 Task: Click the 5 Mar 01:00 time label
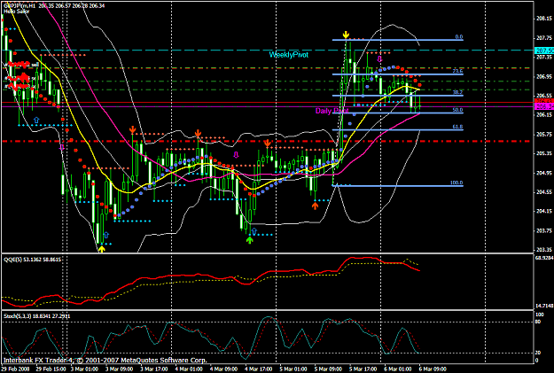click(x=293, y=369)
